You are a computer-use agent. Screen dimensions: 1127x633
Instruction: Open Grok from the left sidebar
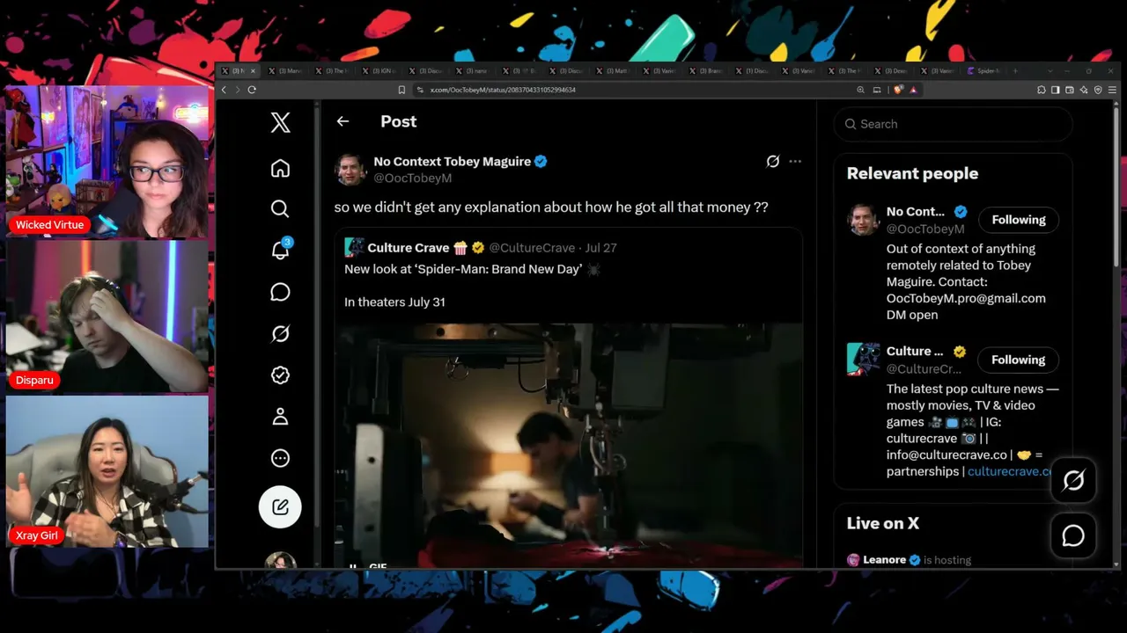point(280,333)
